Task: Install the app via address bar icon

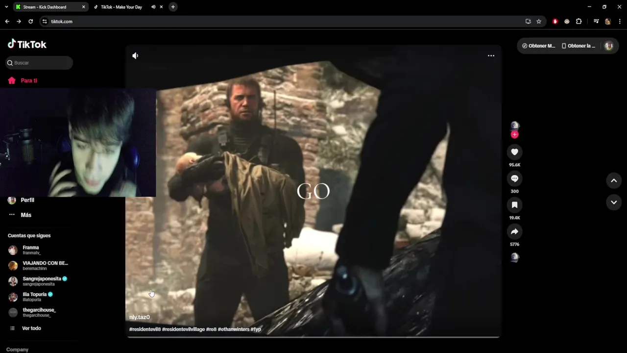Action: coord(528,22)
